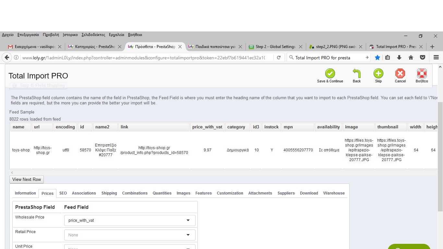Click the Pocket shield icon
Image resolution: width=443 pixels, height=249 pixels.
click(x=423, y=57)
